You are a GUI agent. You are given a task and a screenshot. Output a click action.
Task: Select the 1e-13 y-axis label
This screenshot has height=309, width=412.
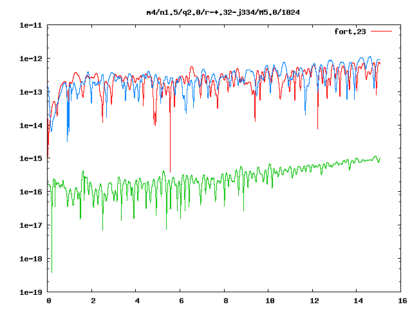point(31,92)
